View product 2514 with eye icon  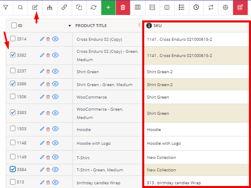pos(55,39)
